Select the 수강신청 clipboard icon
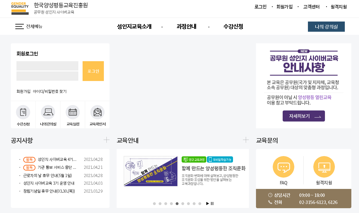The width and height of the screenshot is (359, 213). pos(23,112)
